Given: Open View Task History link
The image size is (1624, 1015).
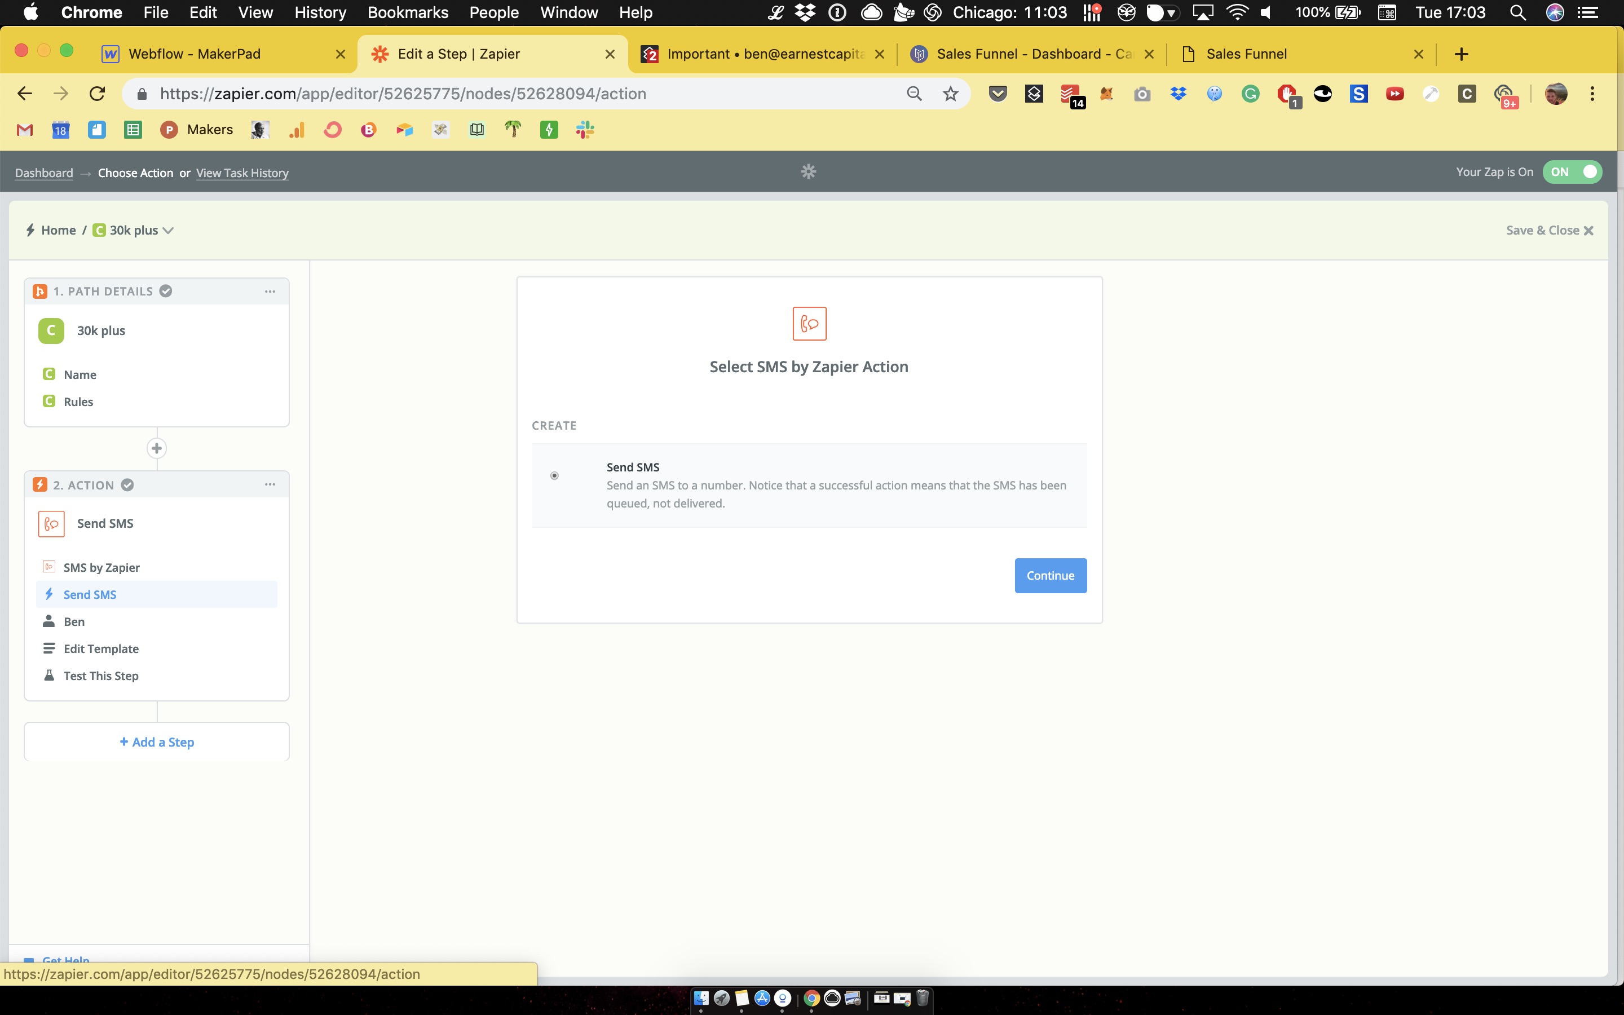Looking at the screenshot, I should [242, 173].
